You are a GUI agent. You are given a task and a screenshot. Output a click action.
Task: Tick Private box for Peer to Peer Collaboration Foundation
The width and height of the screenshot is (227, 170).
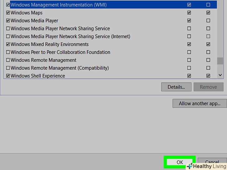click(x=189, y=52)
